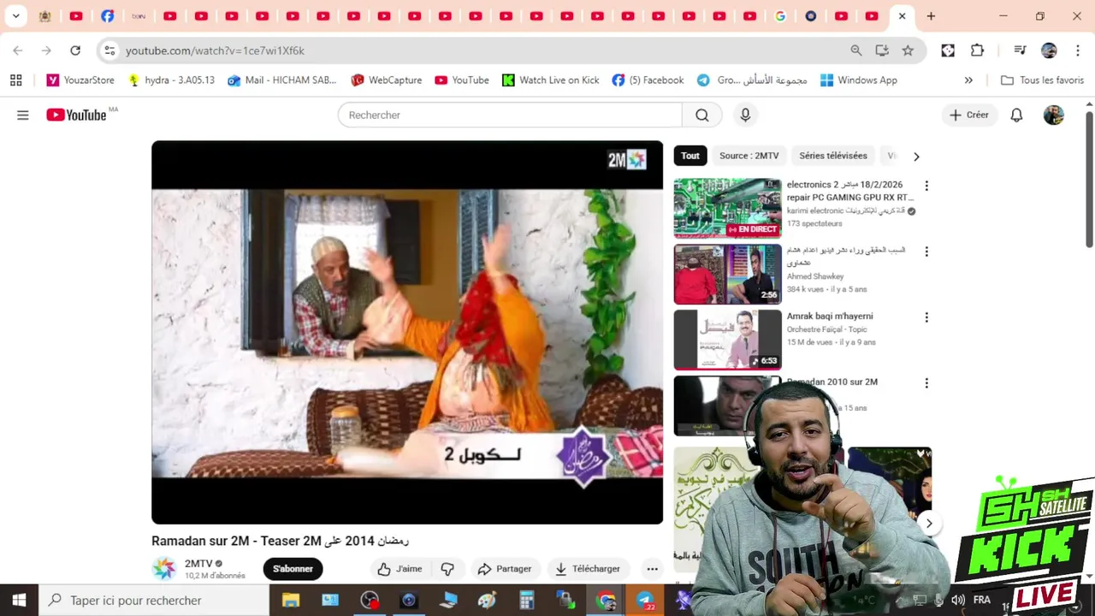Viewport: 1095px width, 616px height.
Task: Show more filter chips with the right arrow
Action: point(916,157)
